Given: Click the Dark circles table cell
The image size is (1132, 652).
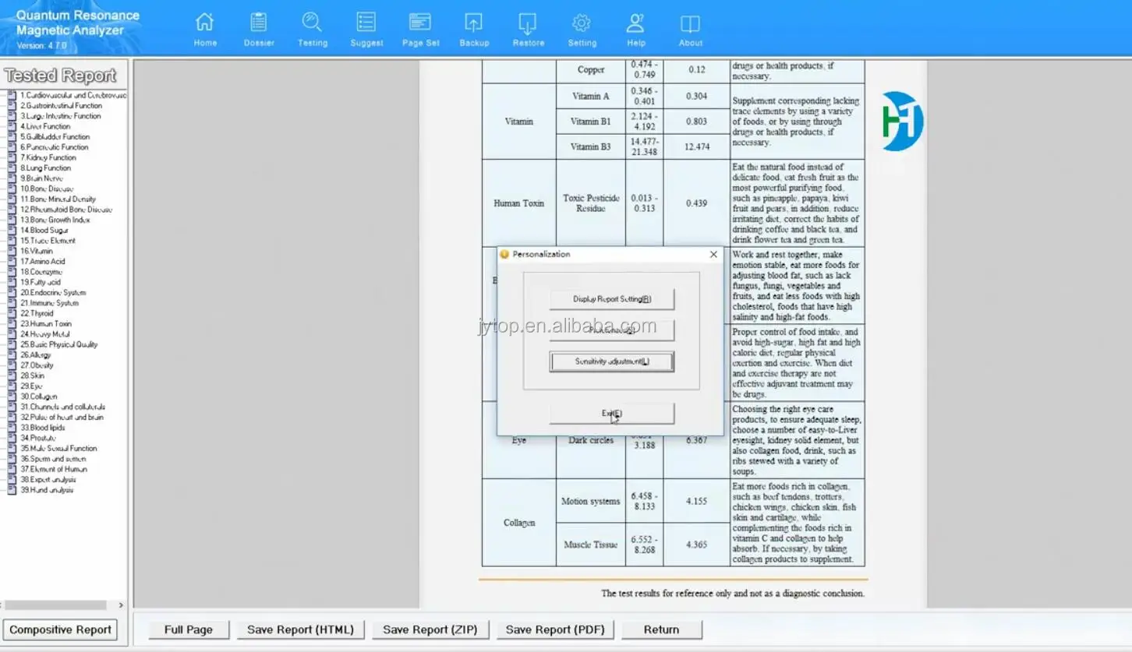Looking at the screenshot, I should (x=591, y=440).
